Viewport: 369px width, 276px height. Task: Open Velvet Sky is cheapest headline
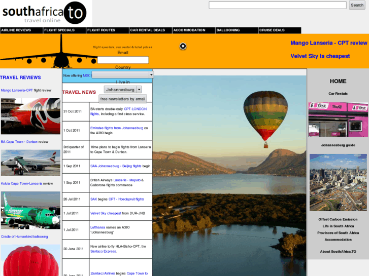click(x=320, y=56)
